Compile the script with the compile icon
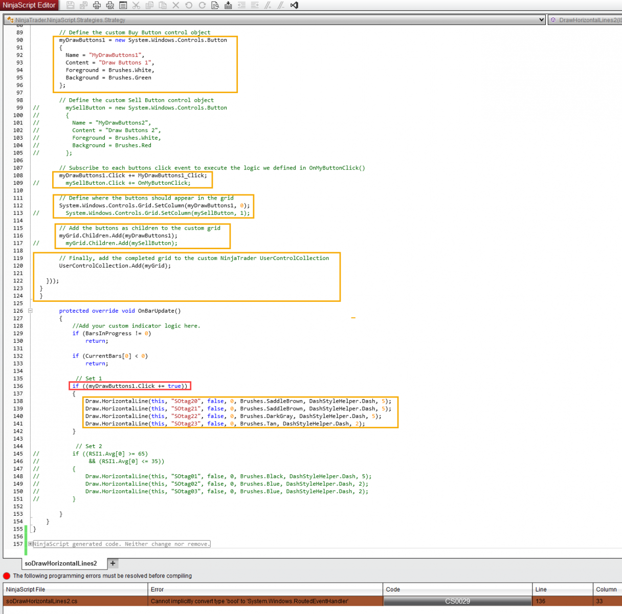Image resolution: width=622 pixels, height=614 pixels. coord(228,5)
